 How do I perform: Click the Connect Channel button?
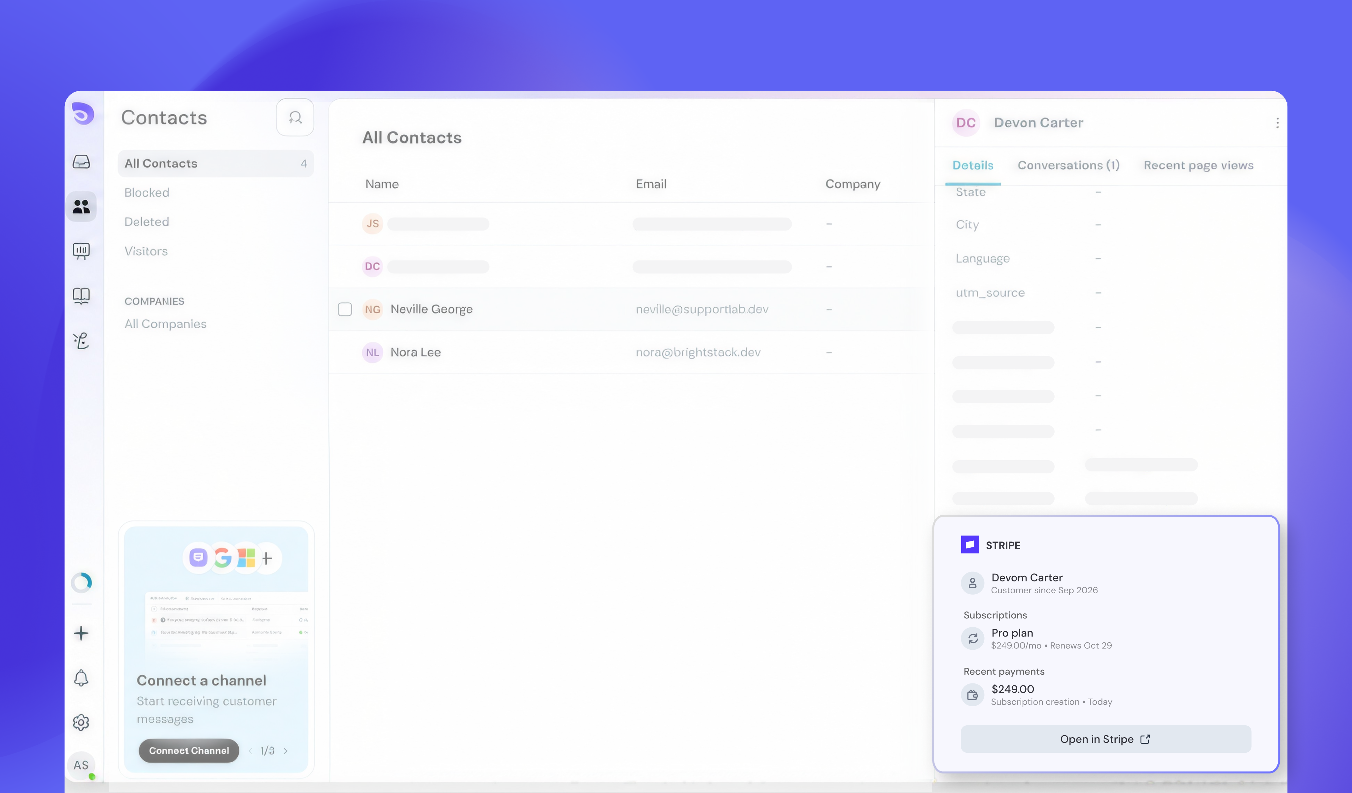point(189,751)
